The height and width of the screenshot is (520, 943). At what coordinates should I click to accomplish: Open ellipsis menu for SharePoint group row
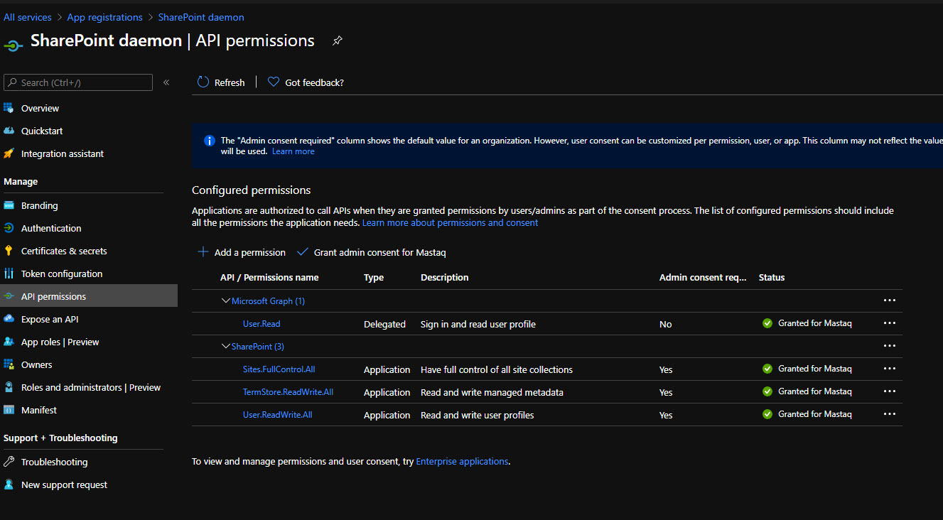click(889, 346)
